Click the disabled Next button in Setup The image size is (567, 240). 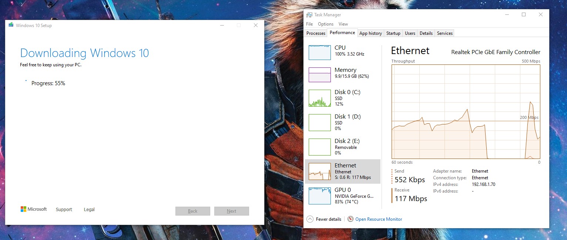pyautogui.click(x=232, y=211)
